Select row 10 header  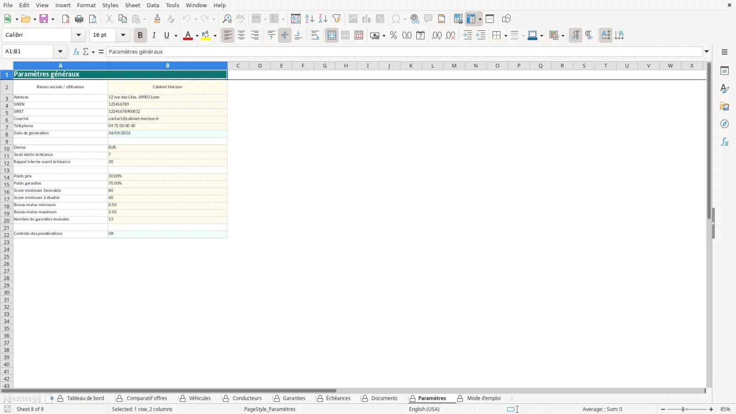coord(6,149)
